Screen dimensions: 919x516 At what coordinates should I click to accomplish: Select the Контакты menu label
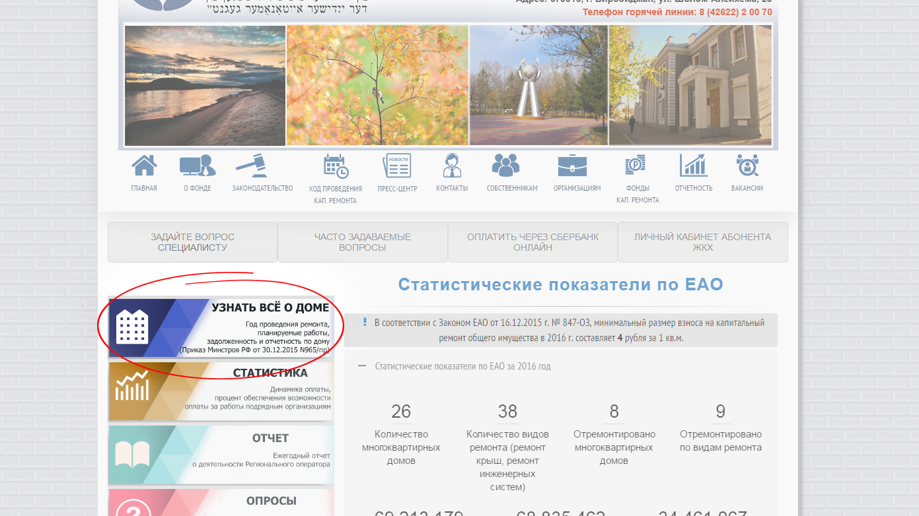tap(452, 188)
